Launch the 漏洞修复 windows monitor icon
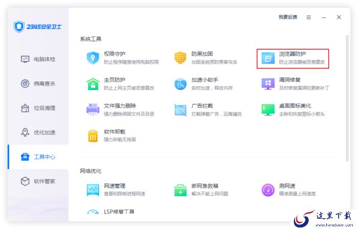358x229 pixels. [x=268, y=84]
